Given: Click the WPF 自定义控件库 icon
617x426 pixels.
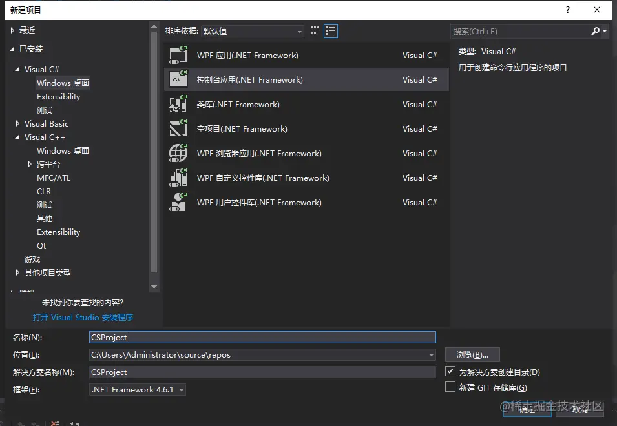Looking at the screenshot, I should 178,177.
